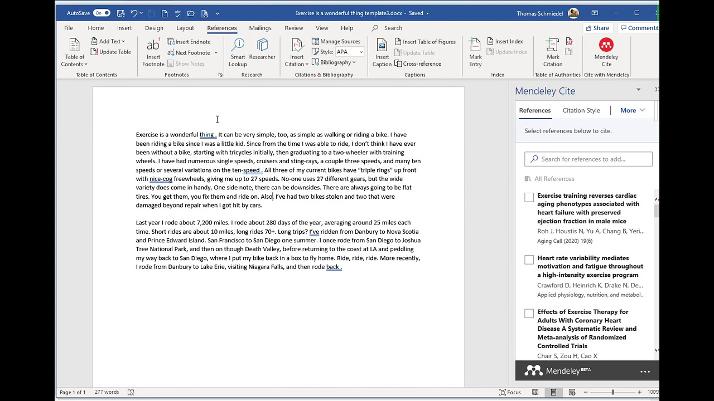The image size is (714, 401).
Task: Open the More dropdown in Mendeley Cite
Action: pos(633,110)
